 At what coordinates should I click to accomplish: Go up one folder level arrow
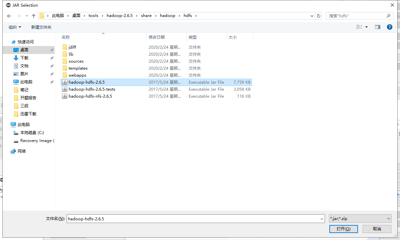pos(33,16)
